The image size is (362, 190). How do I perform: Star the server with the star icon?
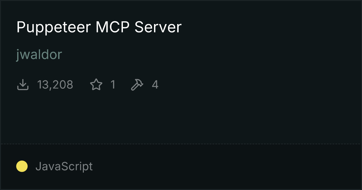point(96,85)
